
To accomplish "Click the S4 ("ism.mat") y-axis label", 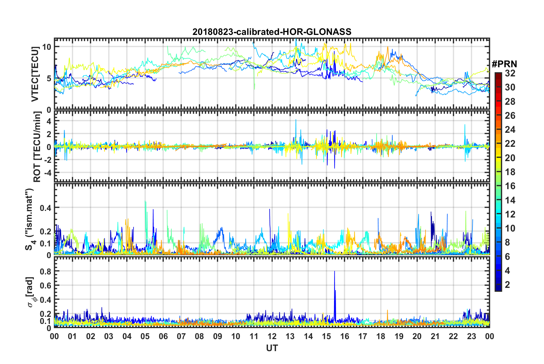I will click(30, 219).
